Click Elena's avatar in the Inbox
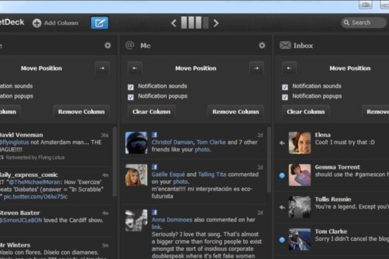 pyautogui.click(x=300, y=142)
